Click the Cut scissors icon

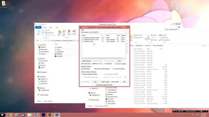46,30
